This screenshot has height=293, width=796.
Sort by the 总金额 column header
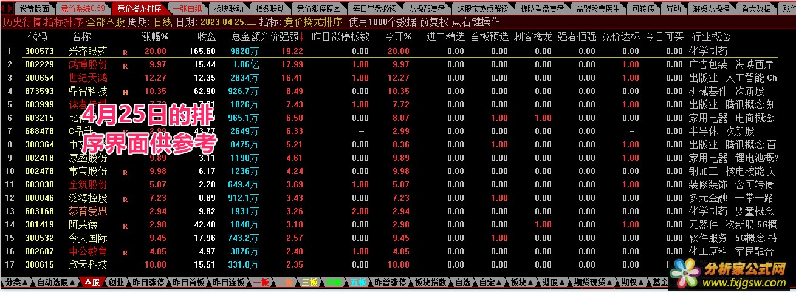245,36
